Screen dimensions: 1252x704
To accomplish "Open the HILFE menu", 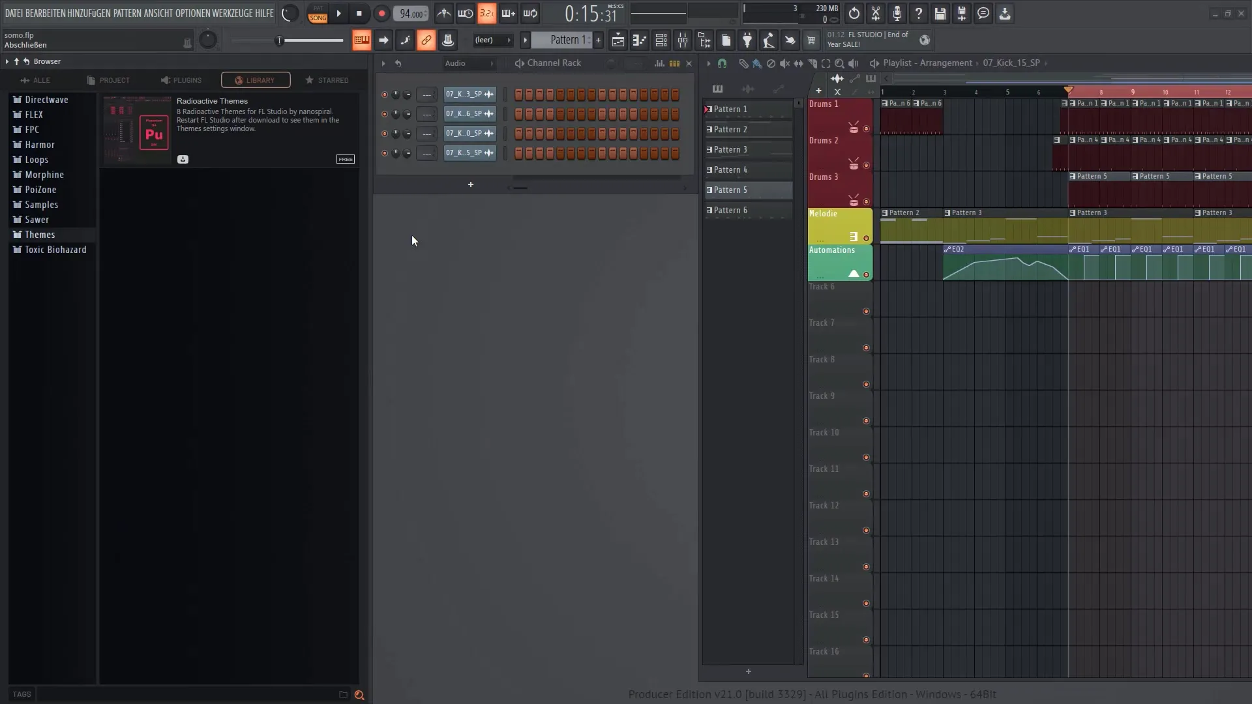I will point(264,13).
